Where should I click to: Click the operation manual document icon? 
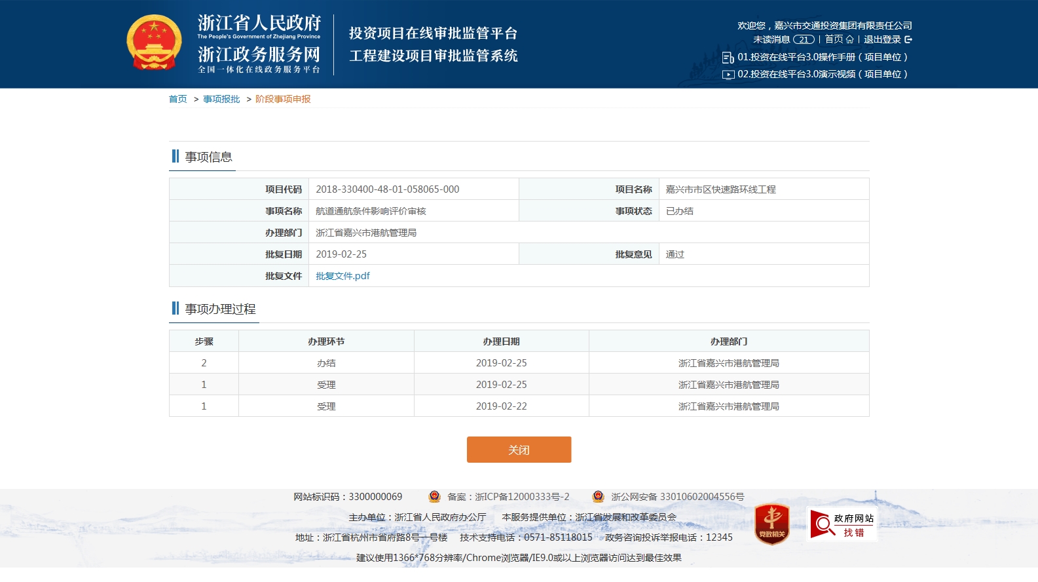click(x=728, y=58)
